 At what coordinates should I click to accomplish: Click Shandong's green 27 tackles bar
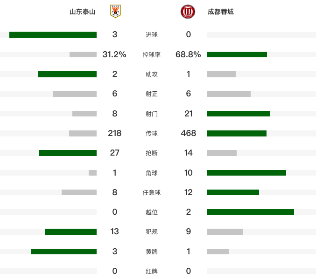tap(68, 153)
